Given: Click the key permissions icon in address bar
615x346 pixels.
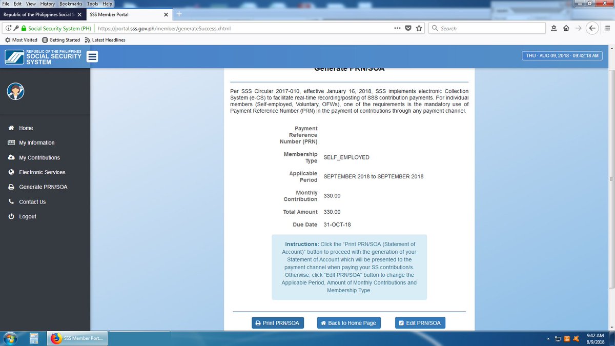Looking at the screenshot, I should pyautogui.click(x=15, y=29).
